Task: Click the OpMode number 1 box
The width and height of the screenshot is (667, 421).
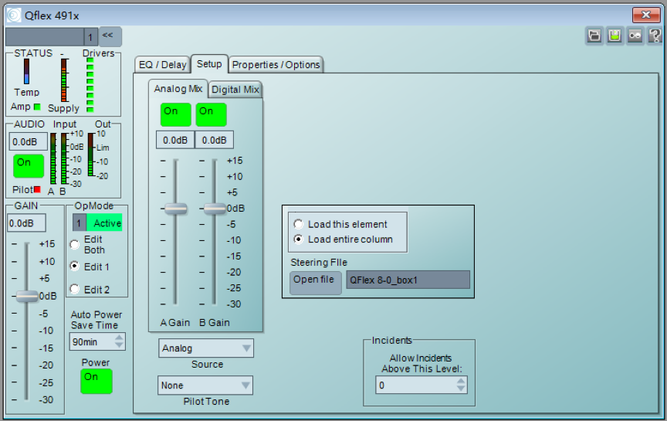Action: click(79, 223)
